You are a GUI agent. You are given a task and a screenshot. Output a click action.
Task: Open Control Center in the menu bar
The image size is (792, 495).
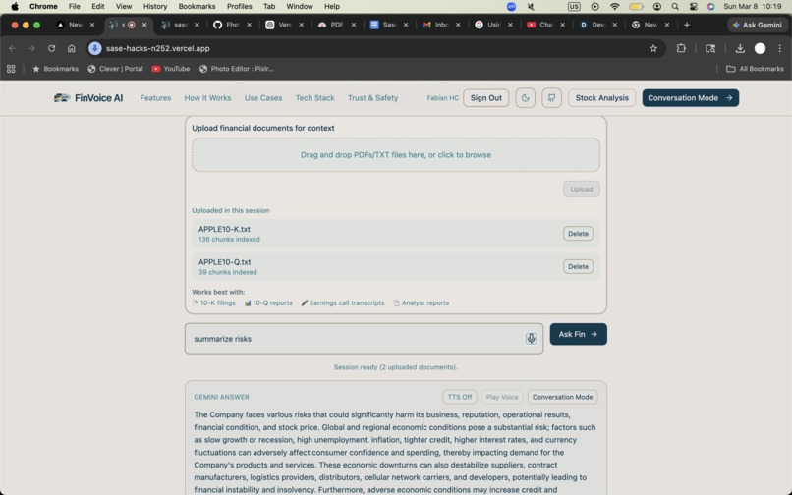point(693,7)
